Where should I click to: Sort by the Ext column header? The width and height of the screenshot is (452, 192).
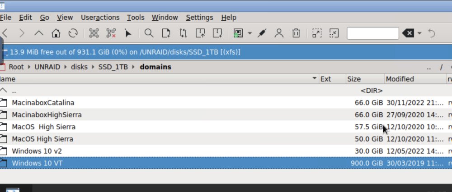click(332, 79)
